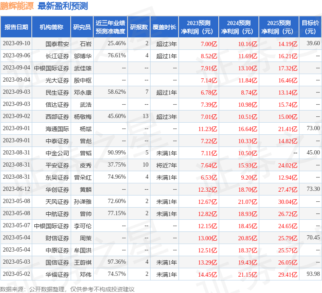The width and height of the screenshot is (322, 293).
Task: Click the 目标价 column header
Action: [310, 27]
